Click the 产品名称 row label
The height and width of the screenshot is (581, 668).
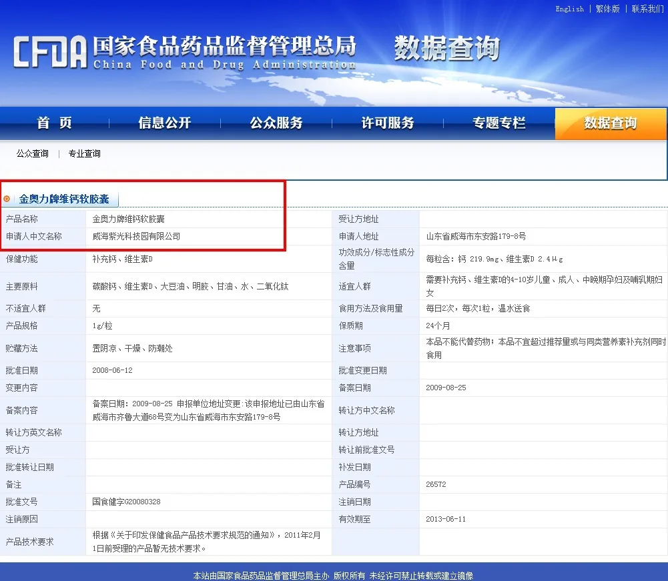(22, 219)
